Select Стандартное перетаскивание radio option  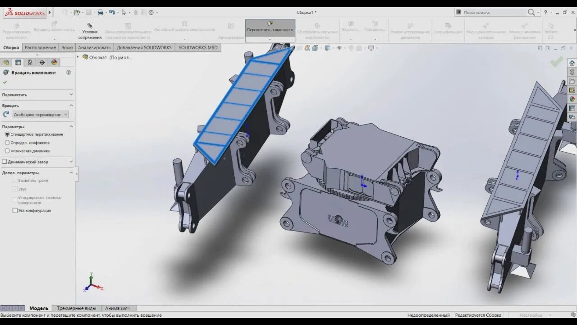coord(7,135)
